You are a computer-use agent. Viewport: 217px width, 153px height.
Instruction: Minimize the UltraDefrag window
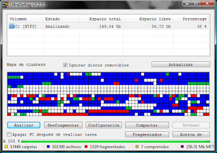coord(187,3)
